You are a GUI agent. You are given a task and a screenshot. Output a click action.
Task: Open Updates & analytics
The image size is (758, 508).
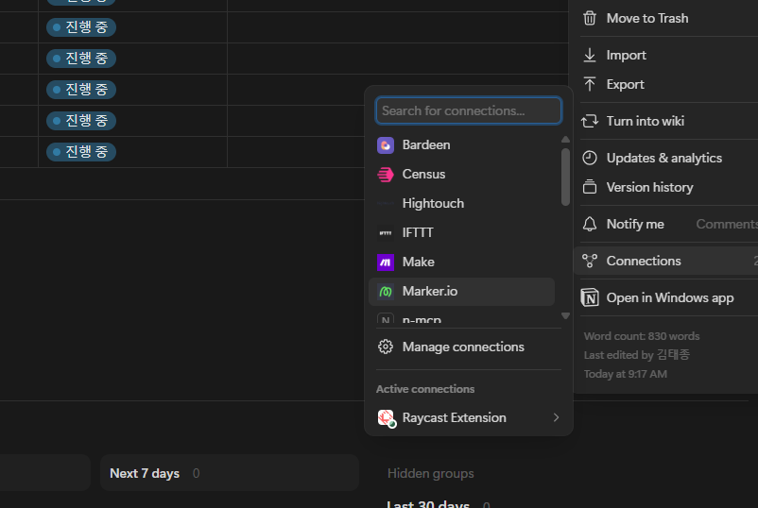pyautogui.click(x=666, y=158)
